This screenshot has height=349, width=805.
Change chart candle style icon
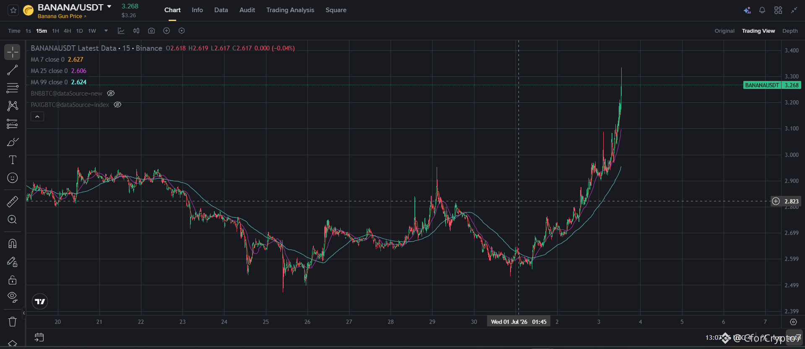point(136,31)
